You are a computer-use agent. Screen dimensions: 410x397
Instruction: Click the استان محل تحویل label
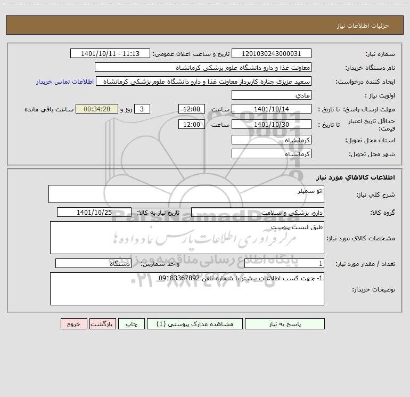tap(370, 140)
